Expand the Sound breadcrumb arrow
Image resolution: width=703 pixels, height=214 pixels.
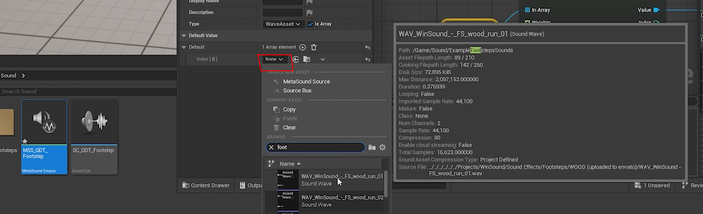(23, 76)
